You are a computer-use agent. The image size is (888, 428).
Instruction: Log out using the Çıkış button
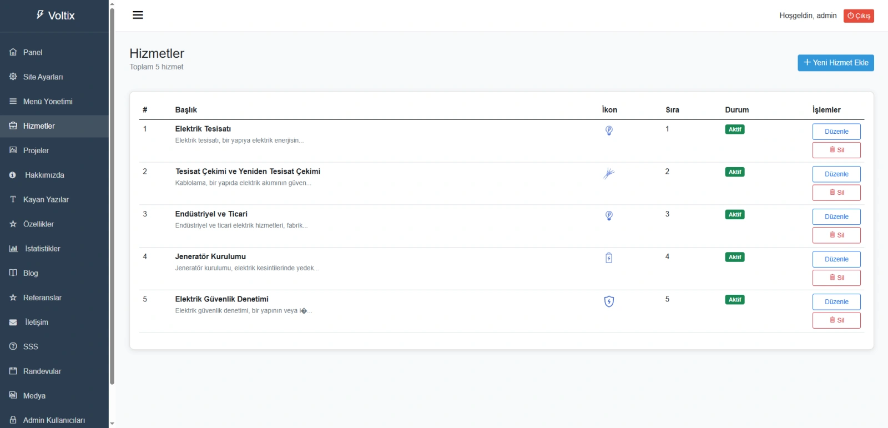click(x=859, y=16)
